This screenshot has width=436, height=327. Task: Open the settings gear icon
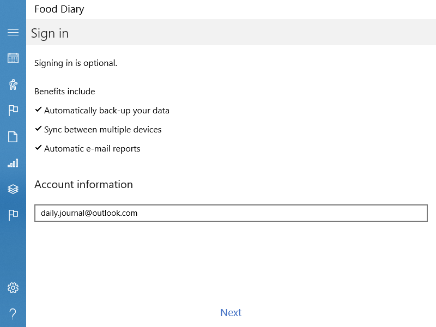tap(13, 288)
